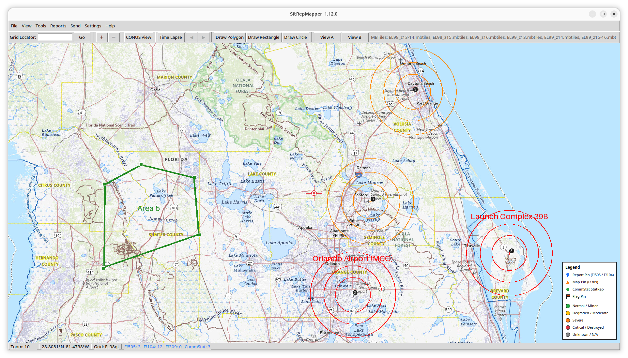Click the Flag Pin legend icon
The image size is (628, 358).
568,296
